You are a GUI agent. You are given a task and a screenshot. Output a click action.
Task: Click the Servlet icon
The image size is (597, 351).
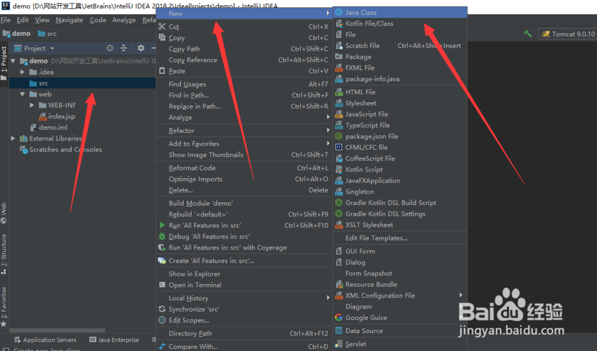click(338, 344)
